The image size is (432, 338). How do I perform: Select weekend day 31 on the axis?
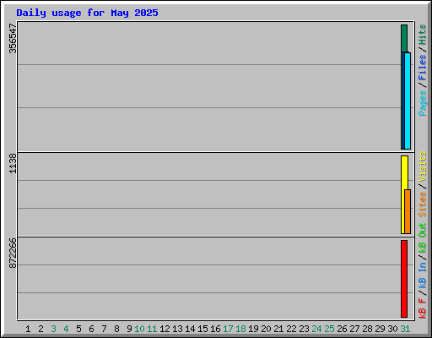click(405, 329)
